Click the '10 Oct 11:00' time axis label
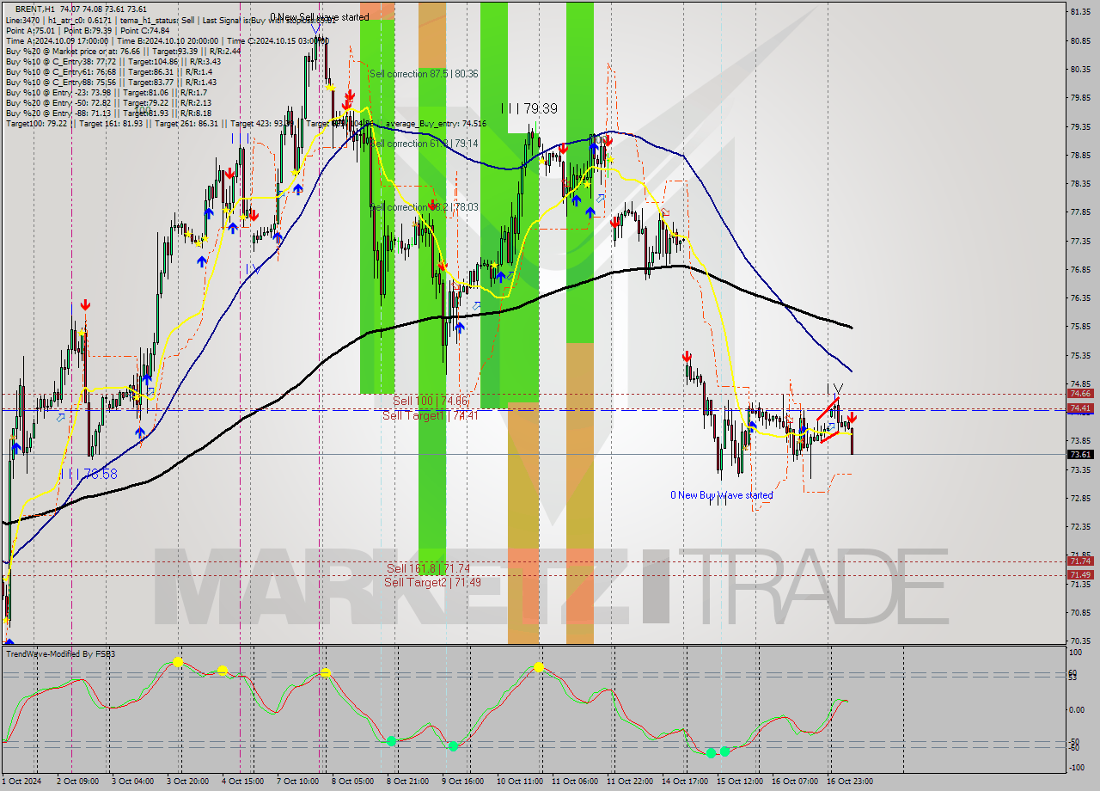Viewport: 1100px width, 791px height. pyautogui.click(x=518, y=781)
